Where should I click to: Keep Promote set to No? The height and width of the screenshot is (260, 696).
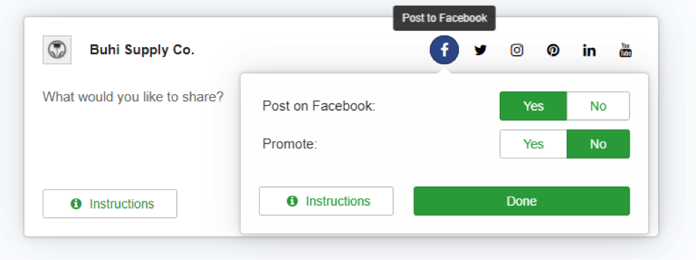(x=598, y=144)
